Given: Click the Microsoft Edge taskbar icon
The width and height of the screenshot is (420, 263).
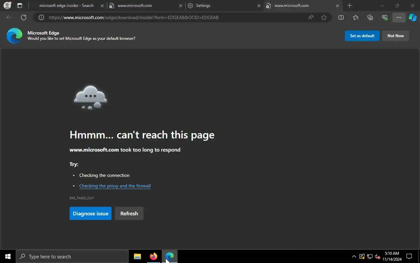Looking at the screenshot, I should (170, 256).
